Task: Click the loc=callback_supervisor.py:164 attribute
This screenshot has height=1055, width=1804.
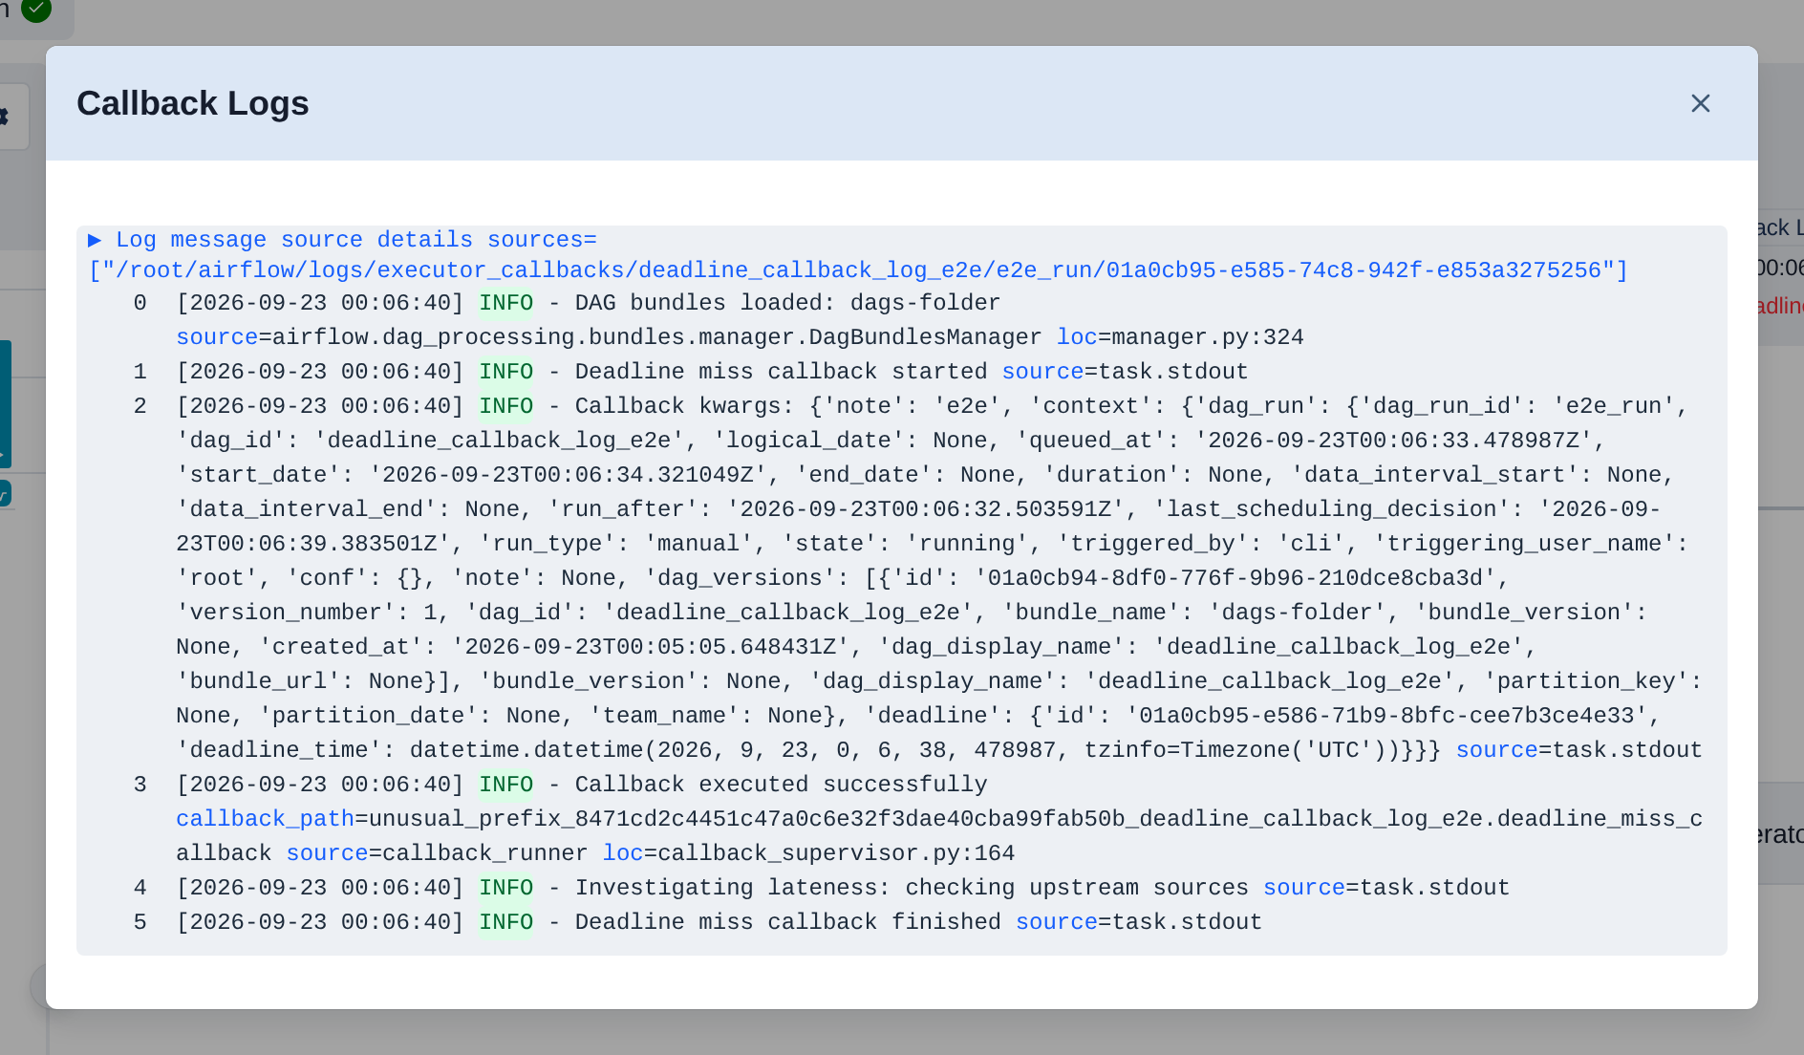Action: coord(808,853)
